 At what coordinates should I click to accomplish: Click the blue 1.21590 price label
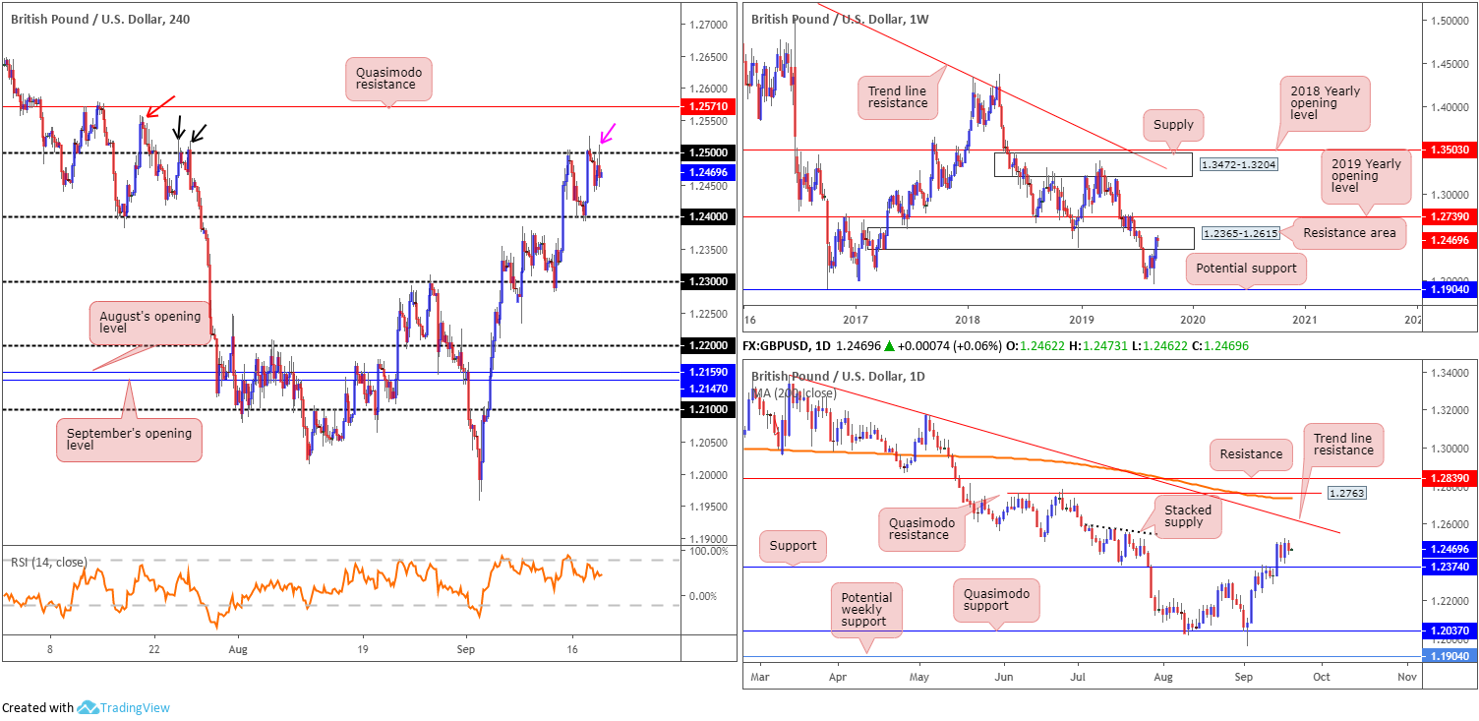pyautogui.click(x=708, y=372)
